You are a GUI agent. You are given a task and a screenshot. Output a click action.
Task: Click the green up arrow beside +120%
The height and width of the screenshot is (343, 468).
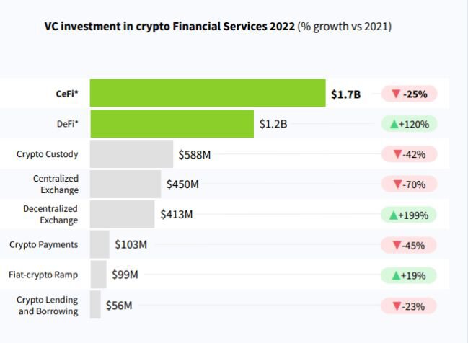click(x=394, y=124)
